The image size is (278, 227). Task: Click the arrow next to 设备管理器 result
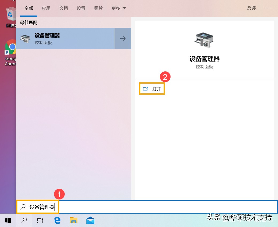(x=123, y=38)
